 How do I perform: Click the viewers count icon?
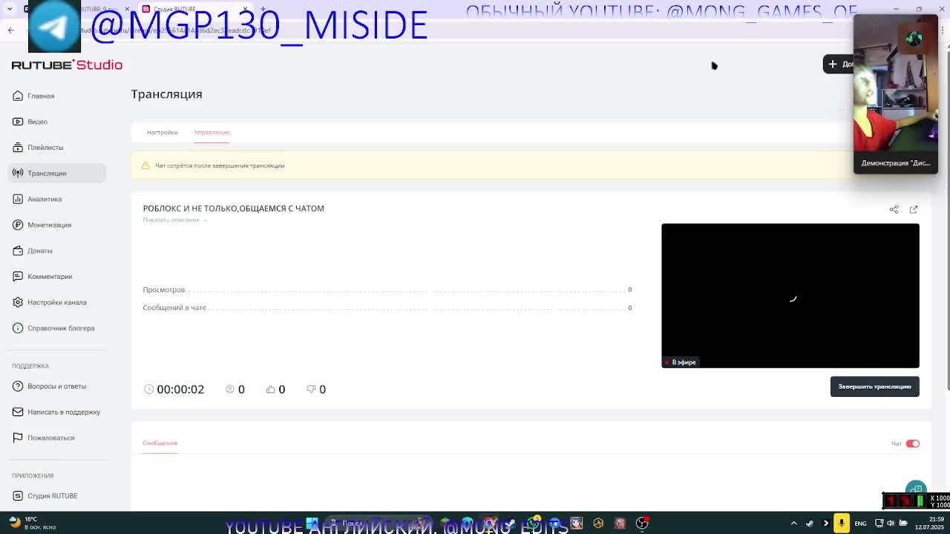coord(230,389)
